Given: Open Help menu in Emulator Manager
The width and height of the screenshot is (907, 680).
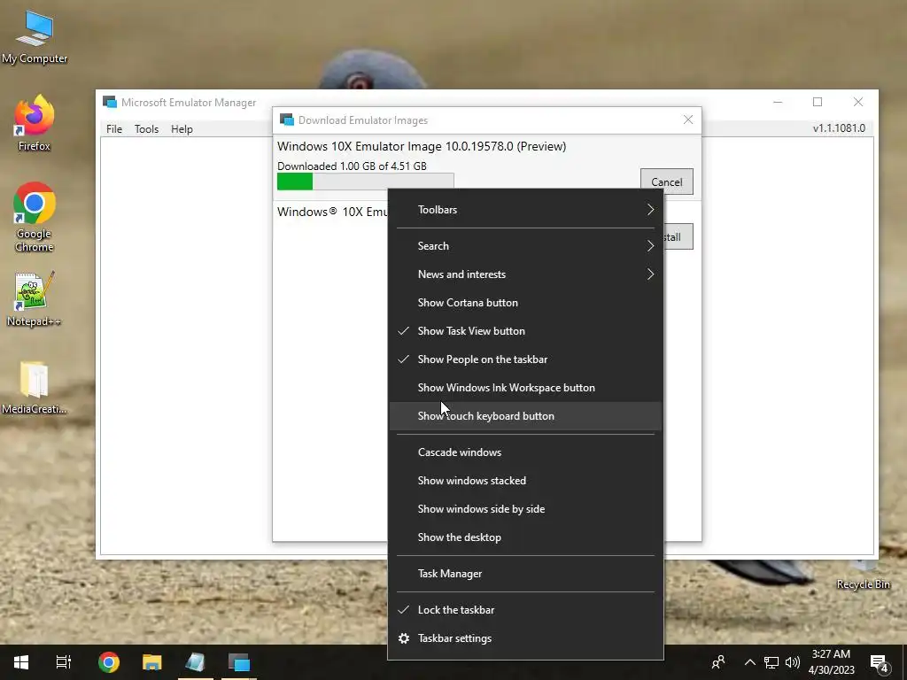Looking at the screenshot, I should [x=182, y=129].
